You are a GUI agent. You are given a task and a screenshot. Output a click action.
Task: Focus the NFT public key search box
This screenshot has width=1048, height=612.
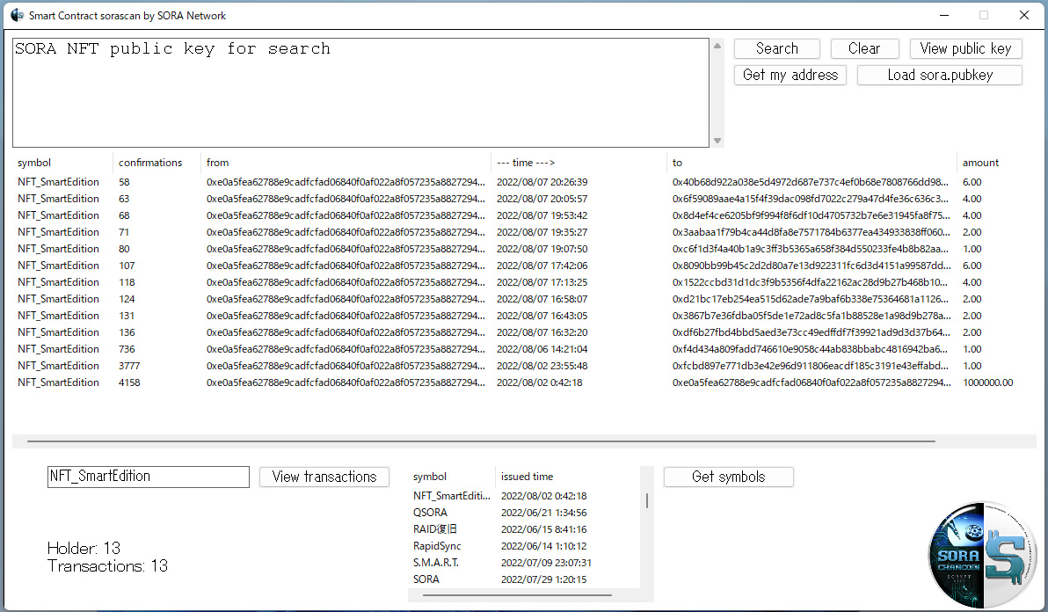pyautogui.click(x=361, y=92)
